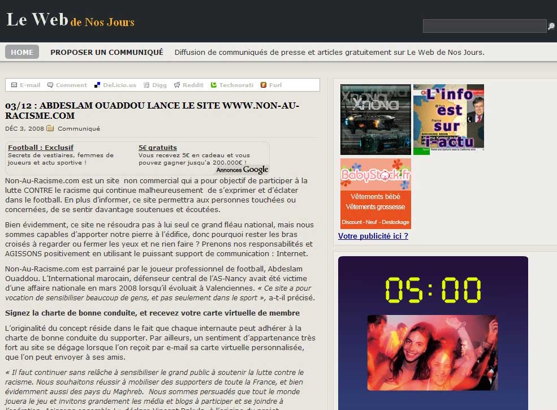Focus the search input field

(485, 26)
